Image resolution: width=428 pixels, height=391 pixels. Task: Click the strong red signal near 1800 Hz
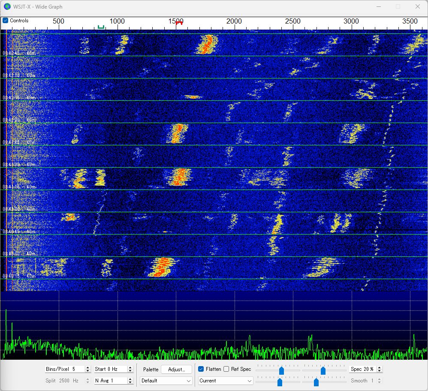(207, 44)
